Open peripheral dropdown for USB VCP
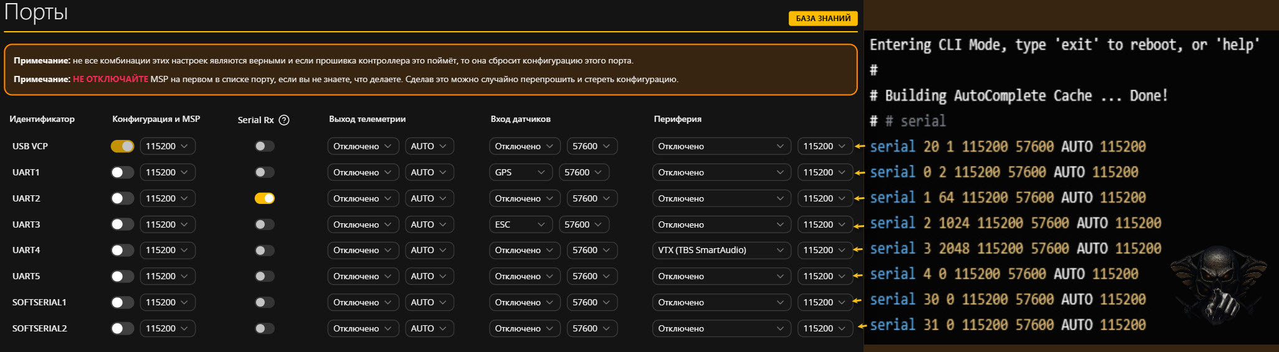The image size is (1279, 352). (722, 146)
